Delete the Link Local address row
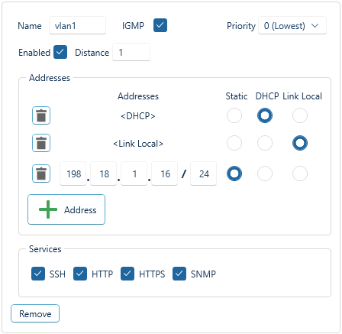Image resolution: width=342 pixels, height=334 pixels. (x=41, y=143)
